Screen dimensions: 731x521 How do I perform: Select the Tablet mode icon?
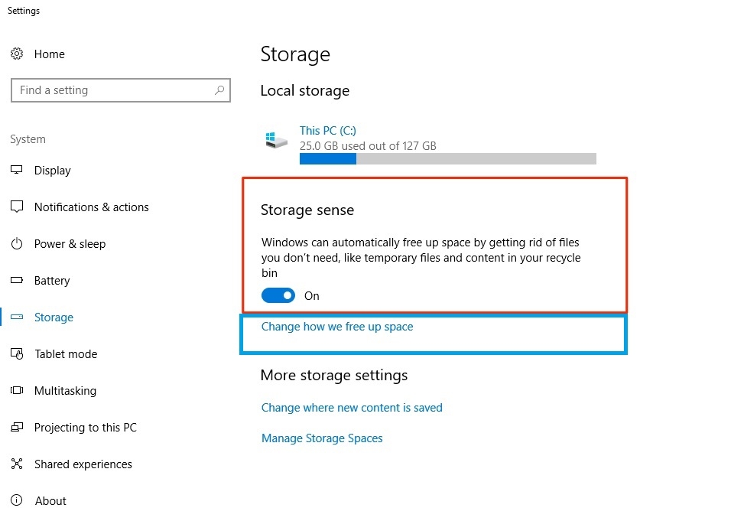[x=17, y=354]
